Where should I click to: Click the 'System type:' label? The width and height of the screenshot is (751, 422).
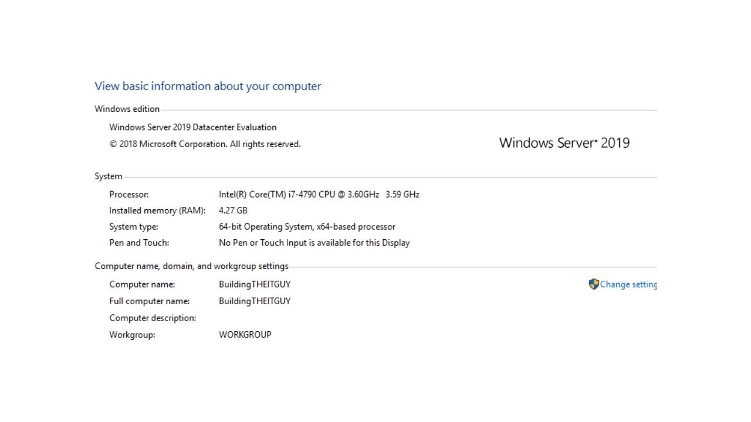click(x=134, y=227)
